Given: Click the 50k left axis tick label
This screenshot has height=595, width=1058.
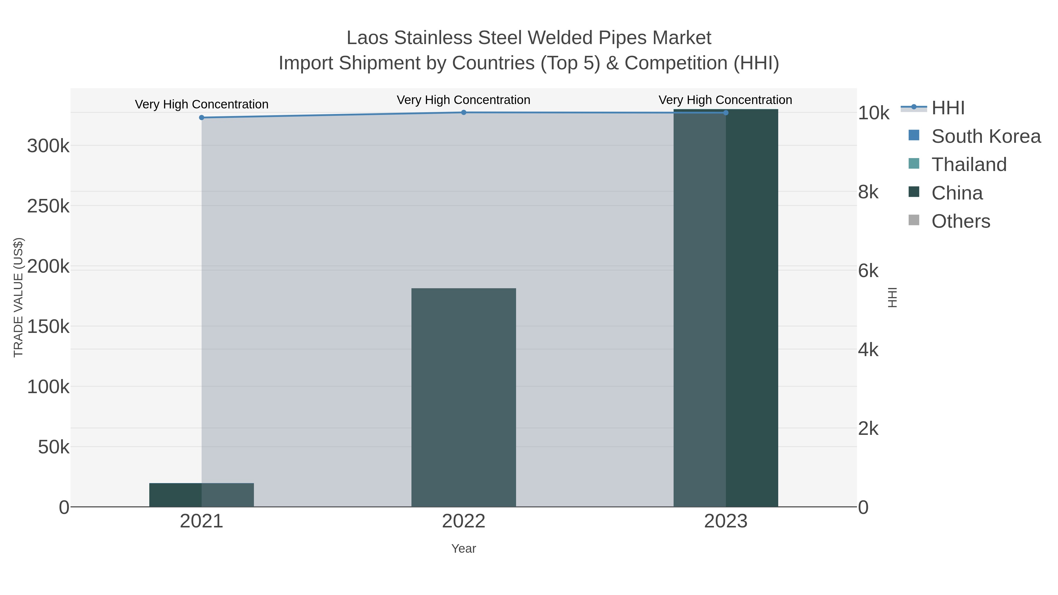Looking at the screenshot, I should tap(53, 447).
